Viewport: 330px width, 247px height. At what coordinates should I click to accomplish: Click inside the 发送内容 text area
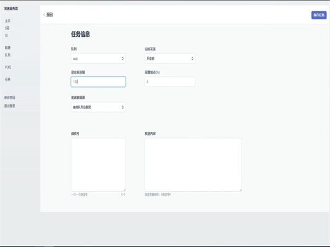[x=193, y=164]
